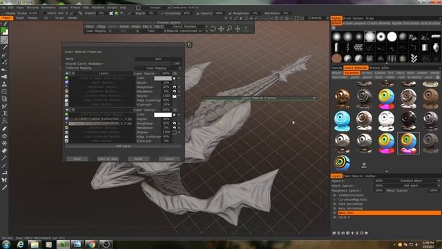This screenshot has height=249, width=442.
Task: Click the Add Layer button
Action: click(x=123, y=146)
